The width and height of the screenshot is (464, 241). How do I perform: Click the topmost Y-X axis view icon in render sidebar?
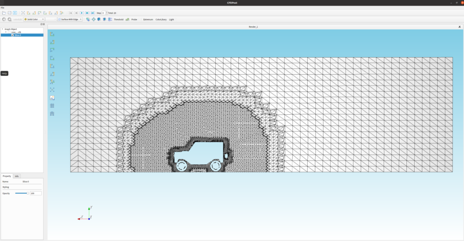pyautogui.click(x=52, y=34)
